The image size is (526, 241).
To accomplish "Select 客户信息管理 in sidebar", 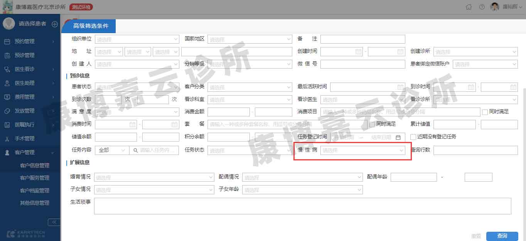I will (x=35, y=165).
